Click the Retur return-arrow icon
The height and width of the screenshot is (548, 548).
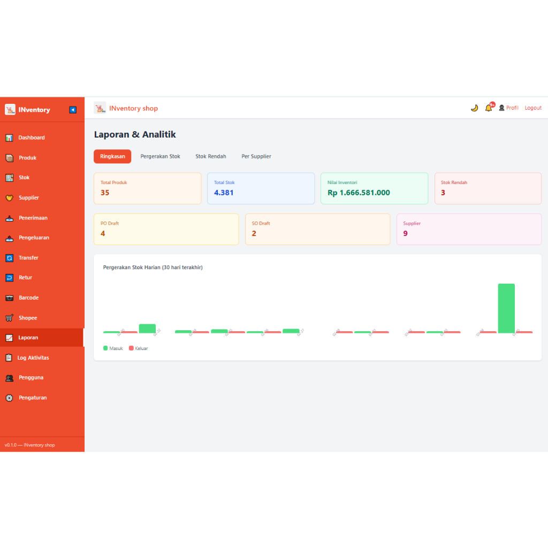pyautogui.click(x=10, y=278)
